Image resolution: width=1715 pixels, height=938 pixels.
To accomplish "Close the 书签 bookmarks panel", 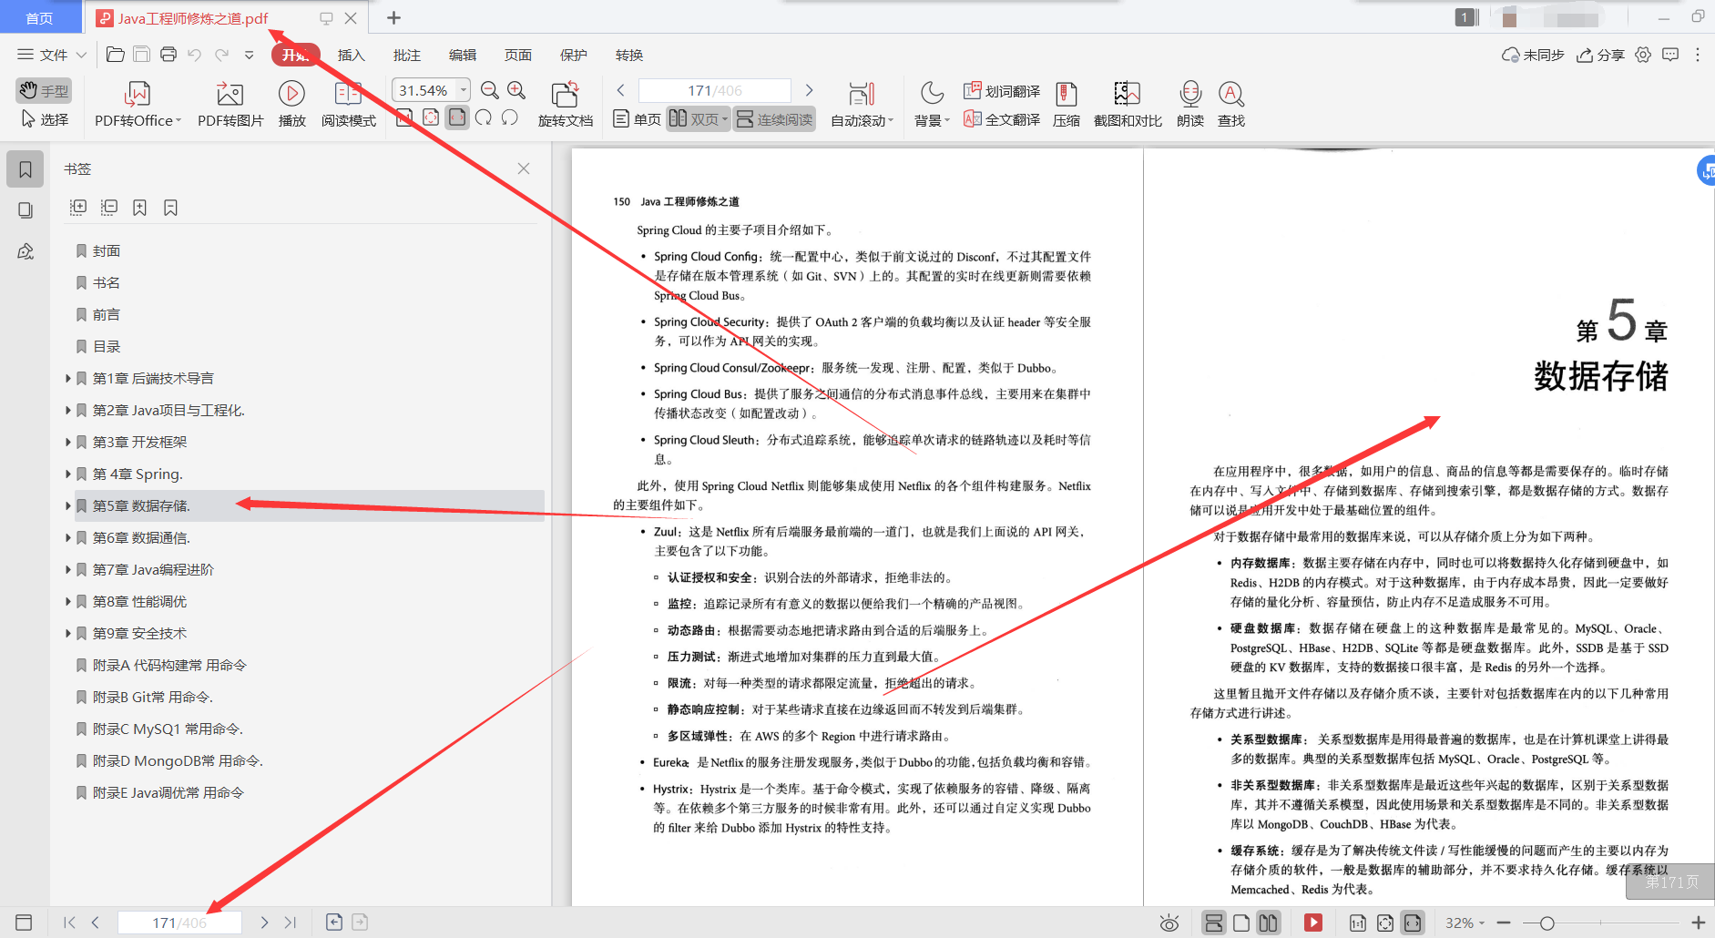I will coord(524,168).
